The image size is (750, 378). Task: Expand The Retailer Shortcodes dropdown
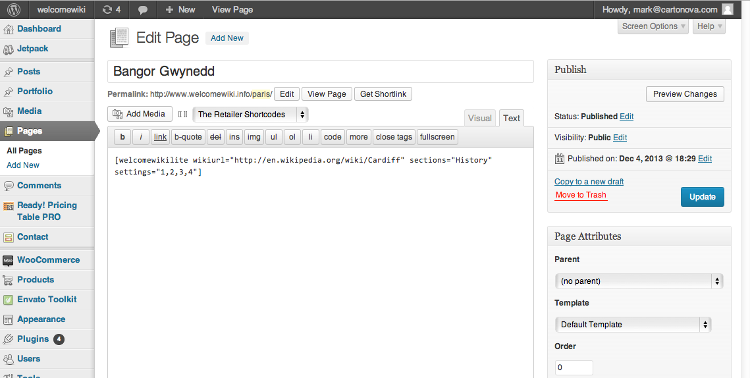(x=251, y=115)
